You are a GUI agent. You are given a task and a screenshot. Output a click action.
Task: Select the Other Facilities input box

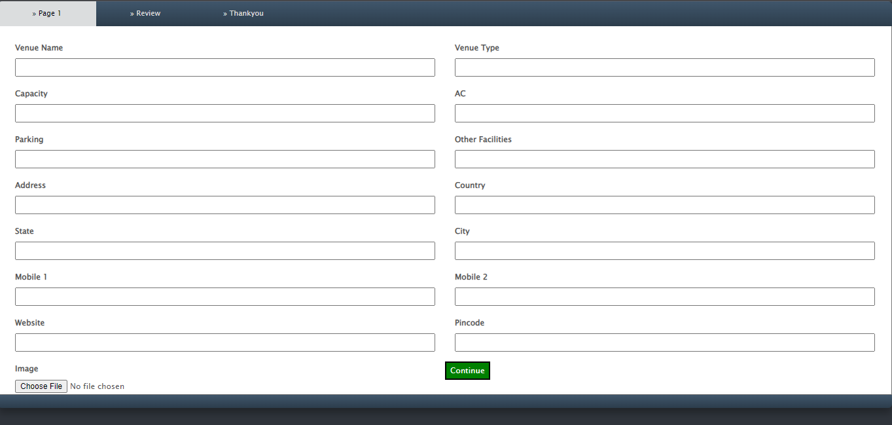pyautogui.click(x=664, y=159)
